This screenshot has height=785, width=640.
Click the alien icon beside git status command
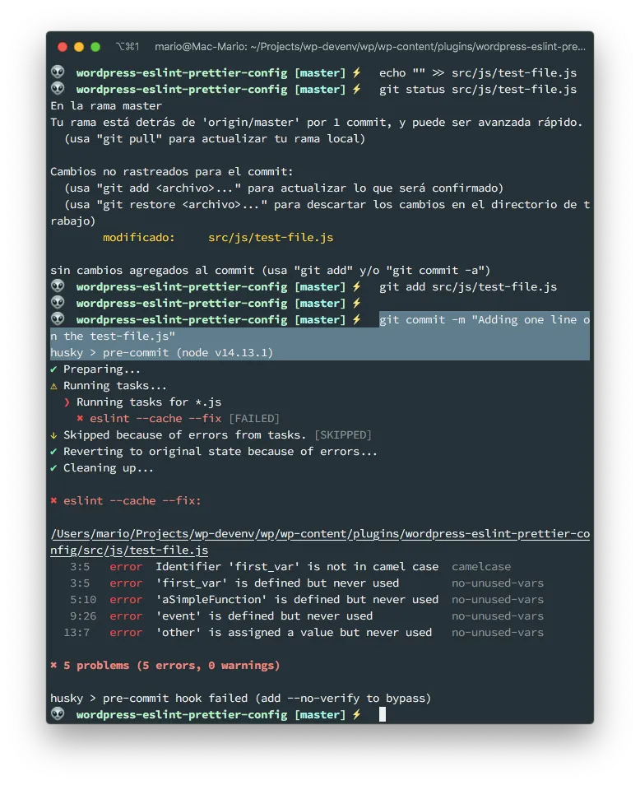[58, 89]
